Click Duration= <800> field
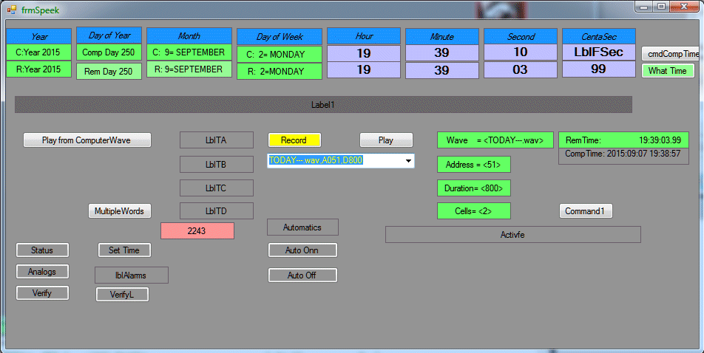 point(474,188)
